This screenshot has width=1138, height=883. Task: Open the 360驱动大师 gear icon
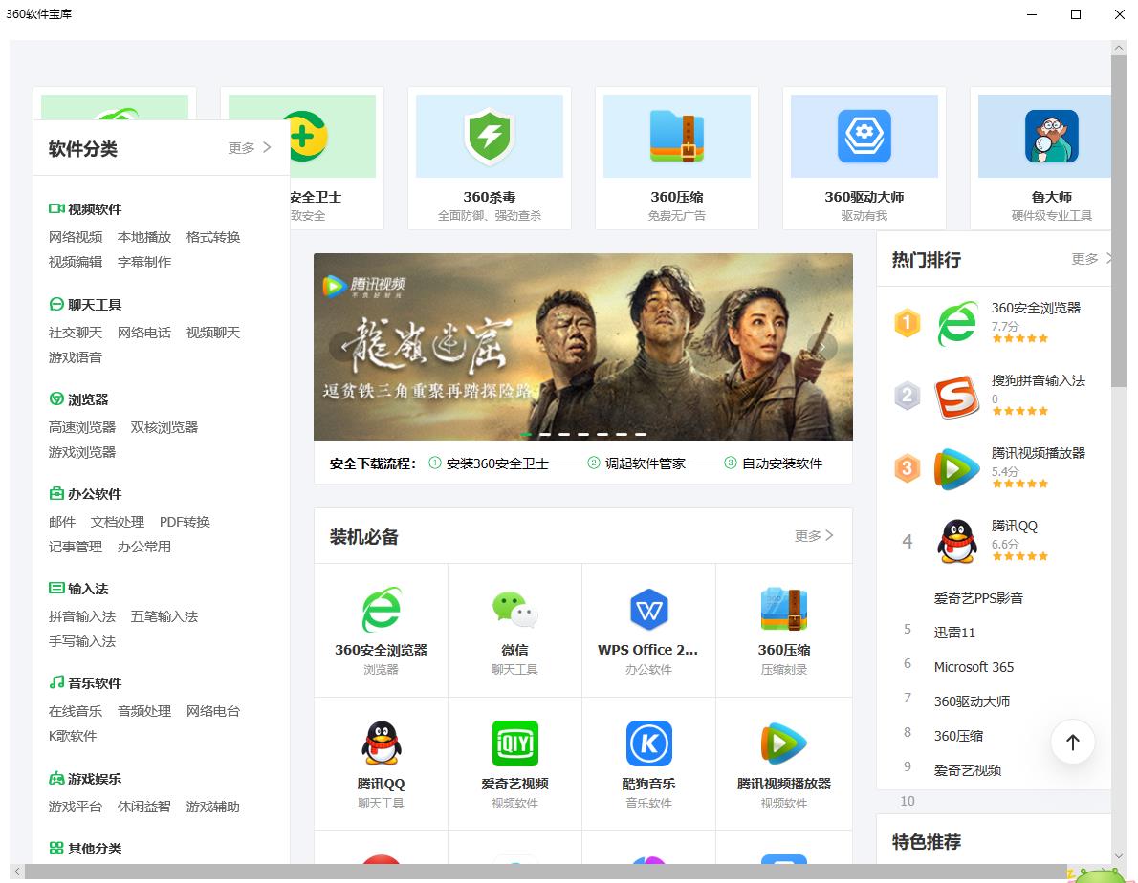[864, 136]
